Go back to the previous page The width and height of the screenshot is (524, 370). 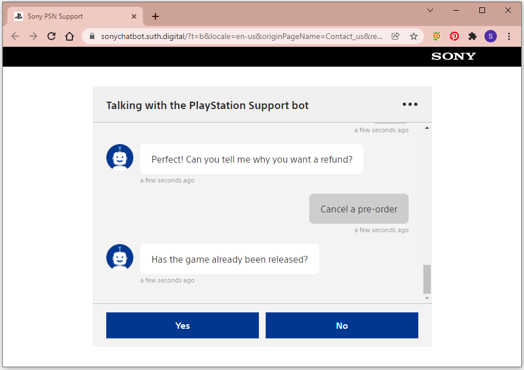point(15,36)
